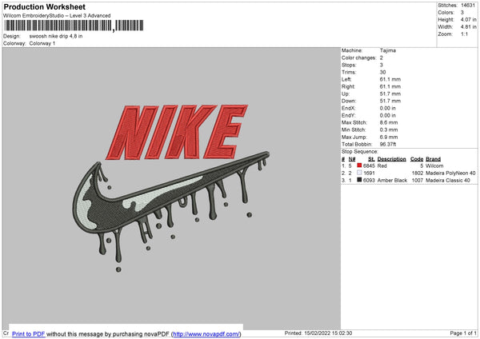480x339 pixels.
Task: Open the novapdf.com website link
Action: [x=206, y=333]
